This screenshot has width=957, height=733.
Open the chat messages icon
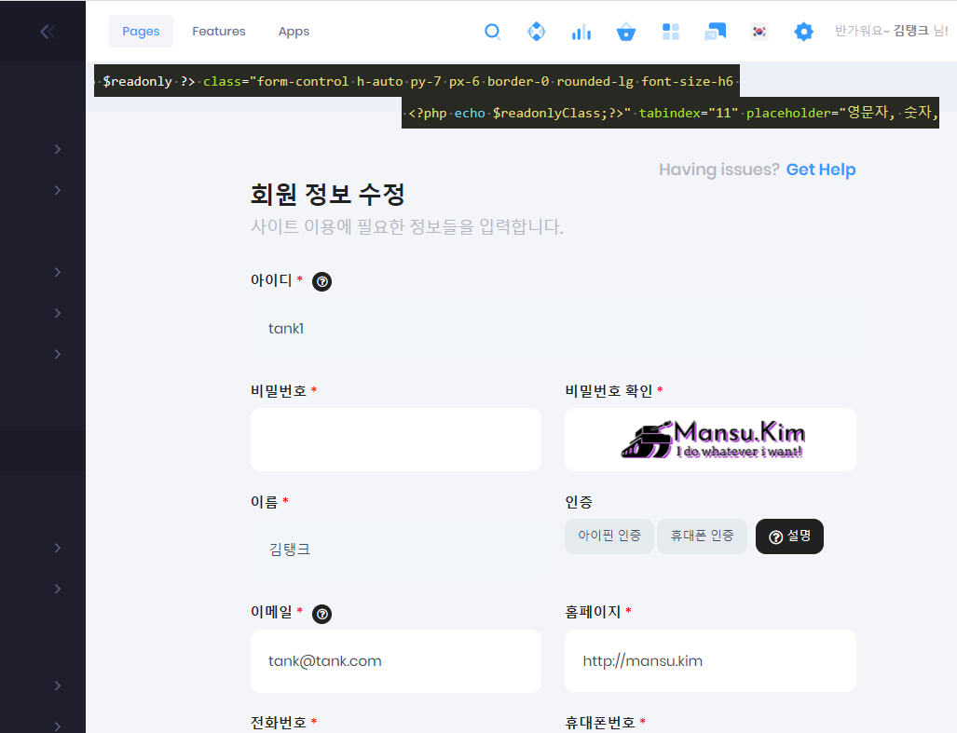point(715,32)
